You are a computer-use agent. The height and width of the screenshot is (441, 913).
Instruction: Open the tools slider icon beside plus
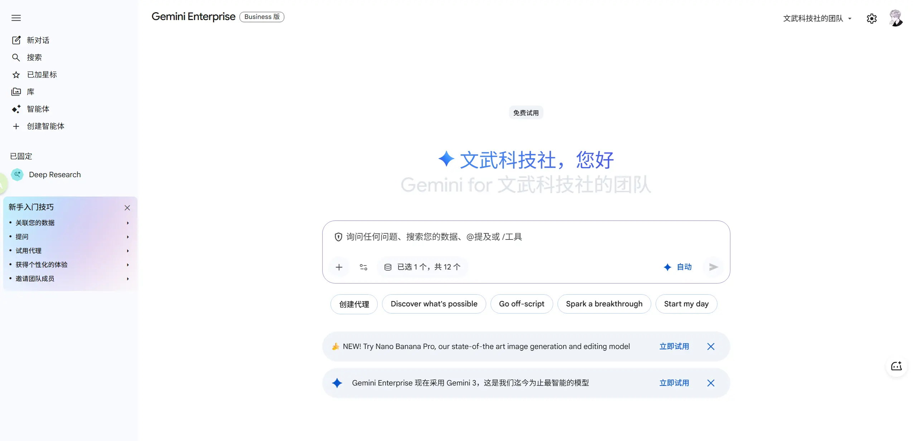(x=363, y=267)
